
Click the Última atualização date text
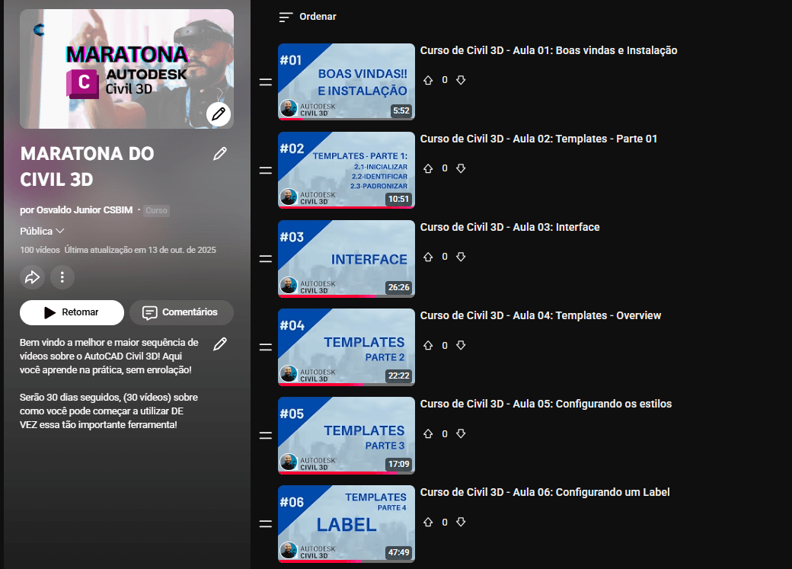[140, 250]
